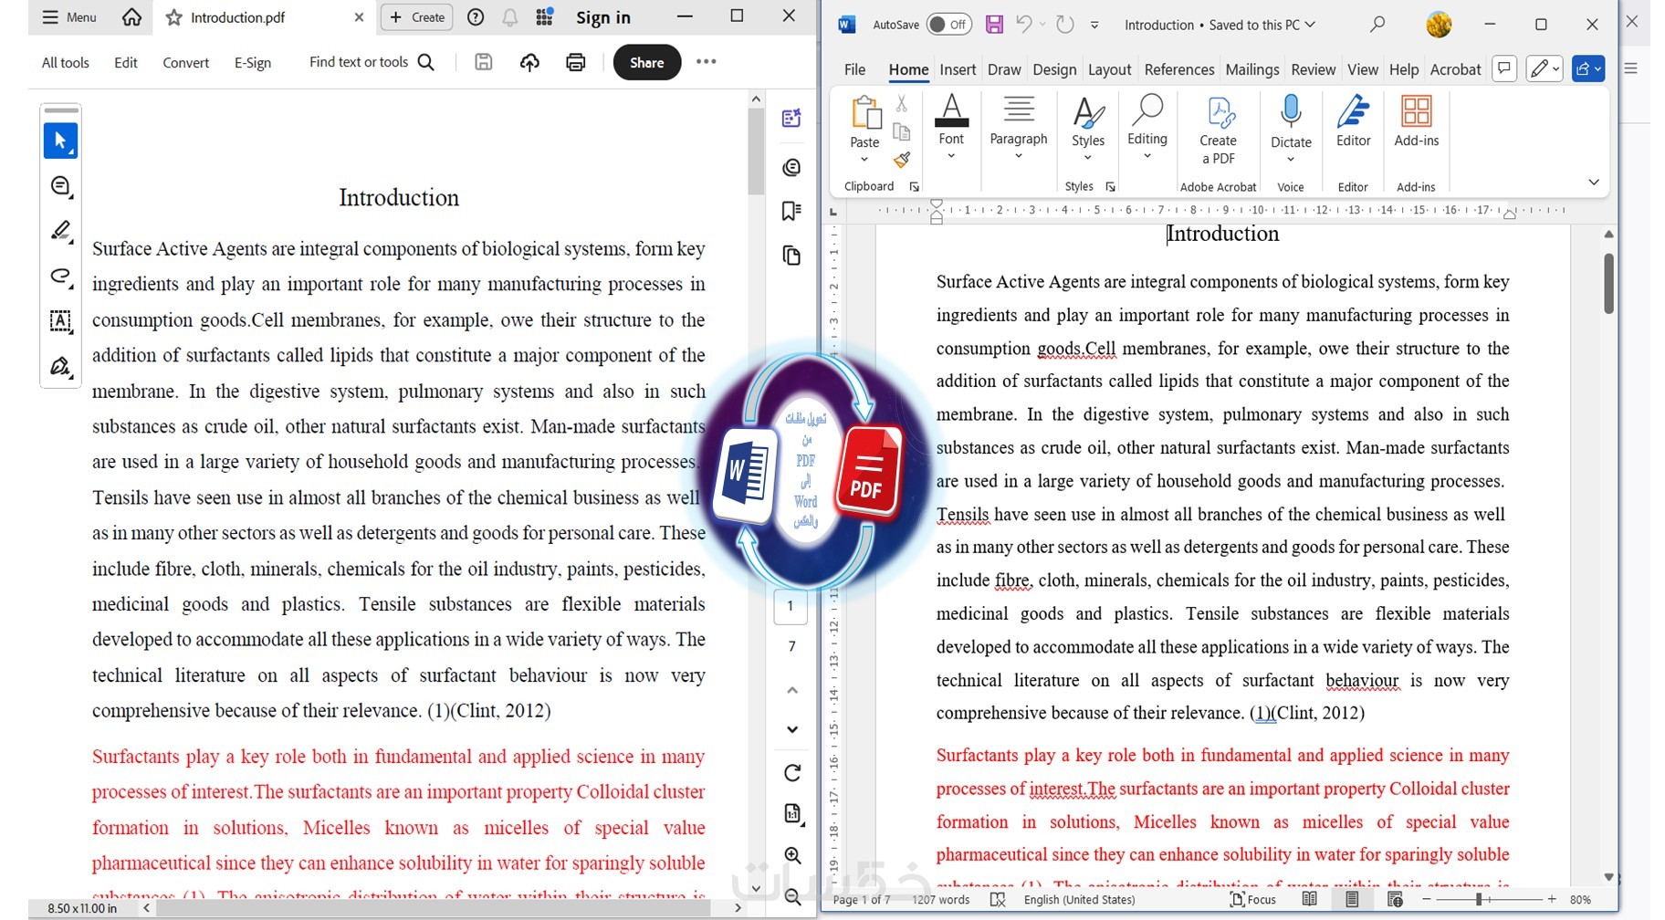Screen dimensions: 1665x920
Task: Switch to the Acrobat tab in Word
Action: [x=1455, y=69]
